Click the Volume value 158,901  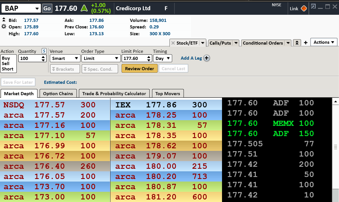(x=158, y=20)
